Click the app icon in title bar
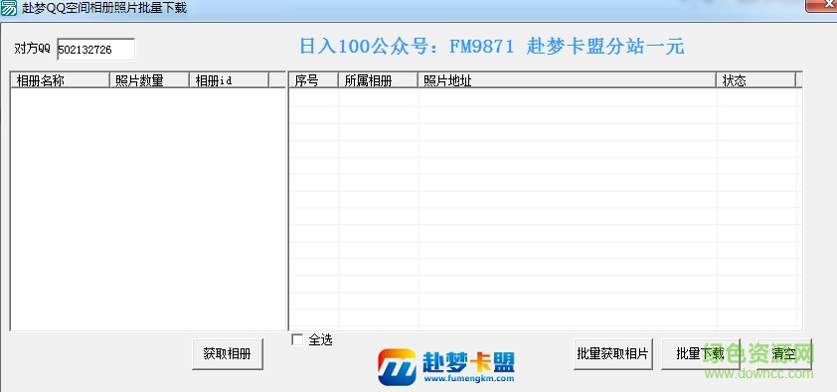Image resolution: width=837 pixels, height=392 pixels. point(9,8)
